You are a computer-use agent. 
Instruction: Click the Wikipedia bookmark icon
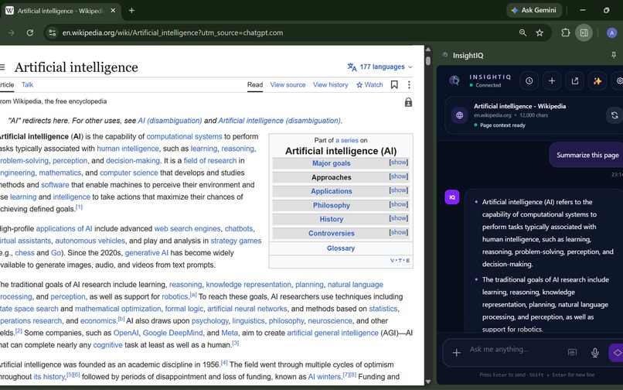(x=394, y=84)
